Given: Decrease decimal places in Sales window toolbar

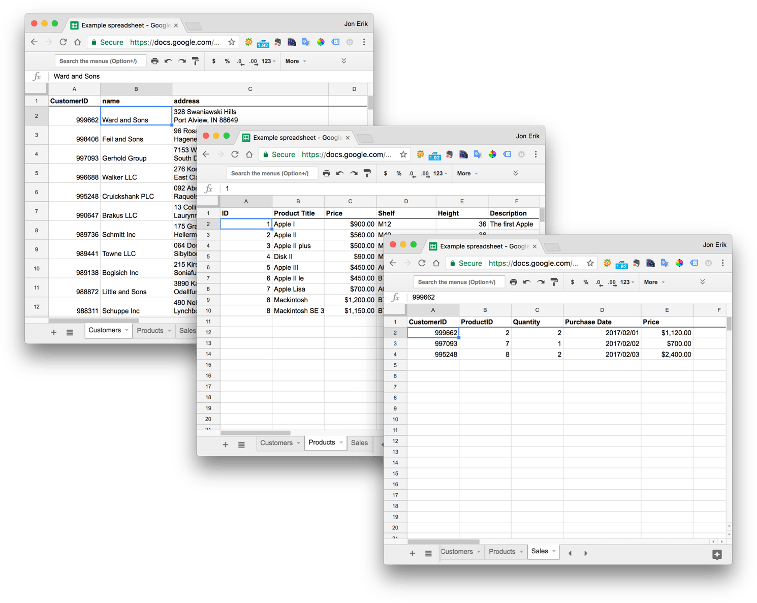Looking at the screenshot, I should (x=599, y=282).
